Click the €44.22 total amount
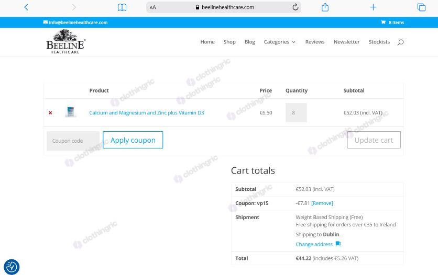This screenshot has height=275, width=438. click(303, 258)
